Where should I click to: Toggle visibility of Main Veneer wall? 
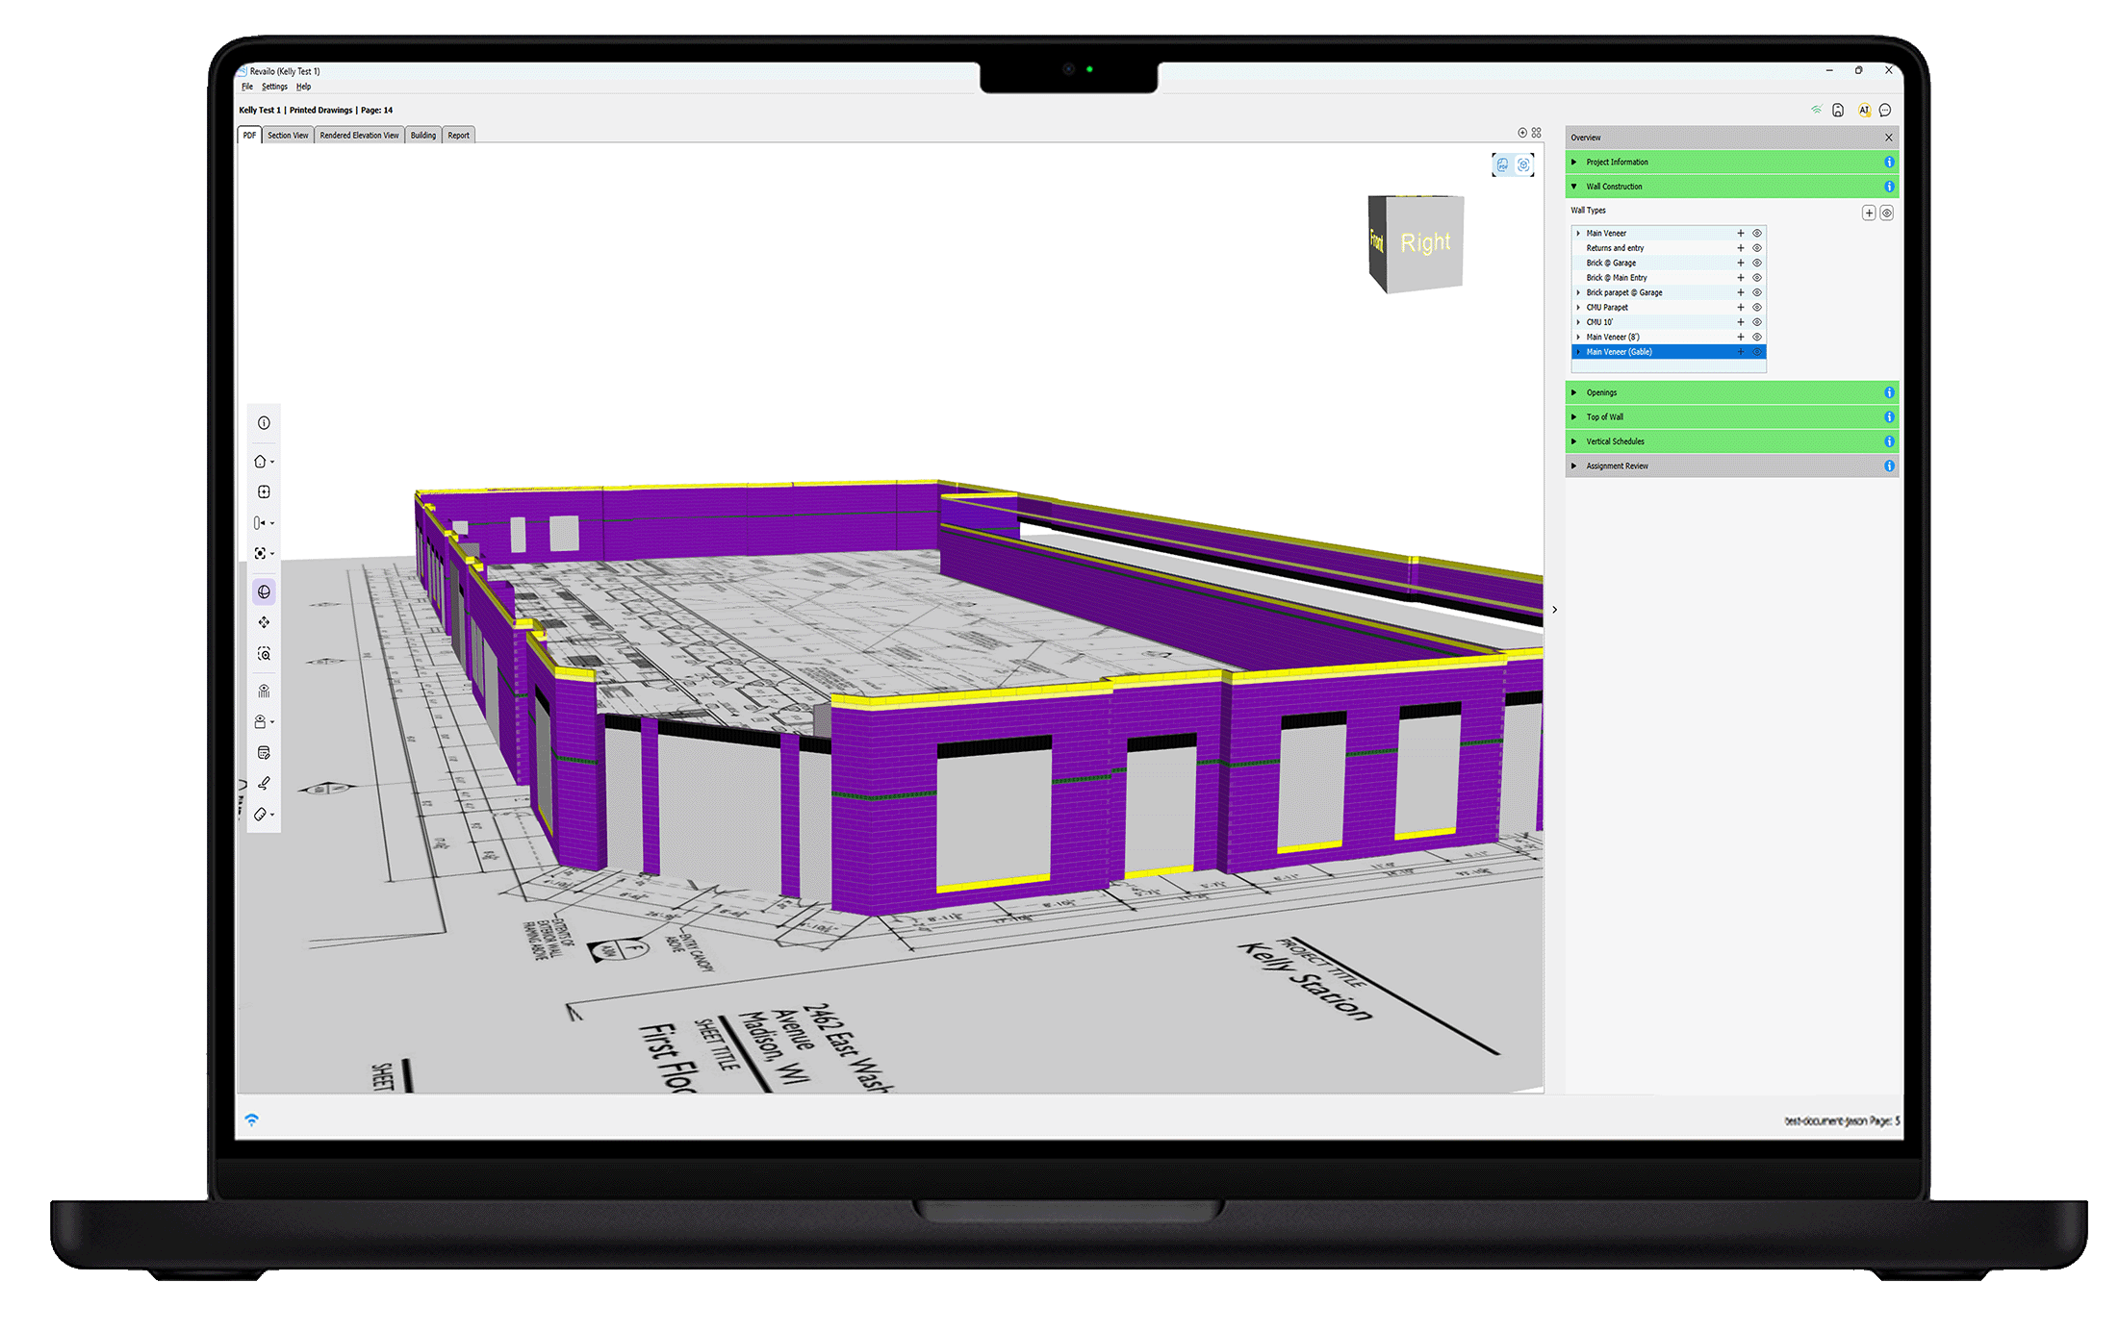[1756, 234]
